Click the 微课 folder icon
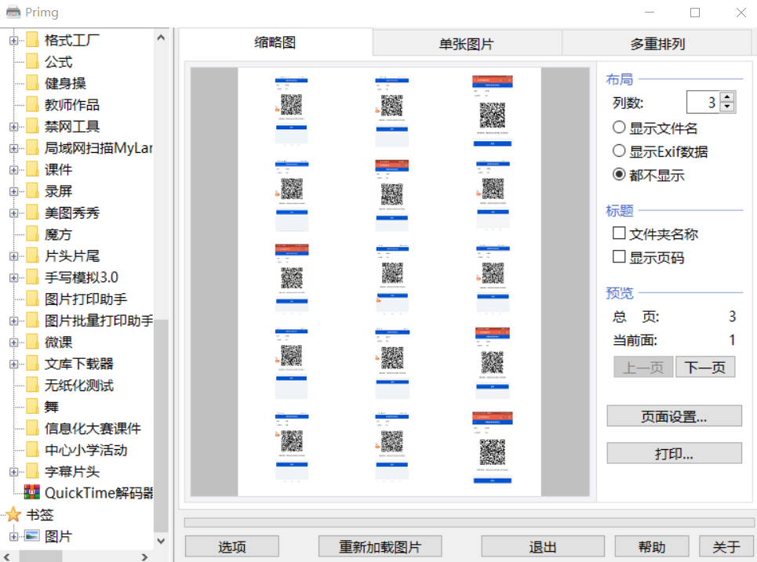 pyautogui.click(x=32, y=342)
